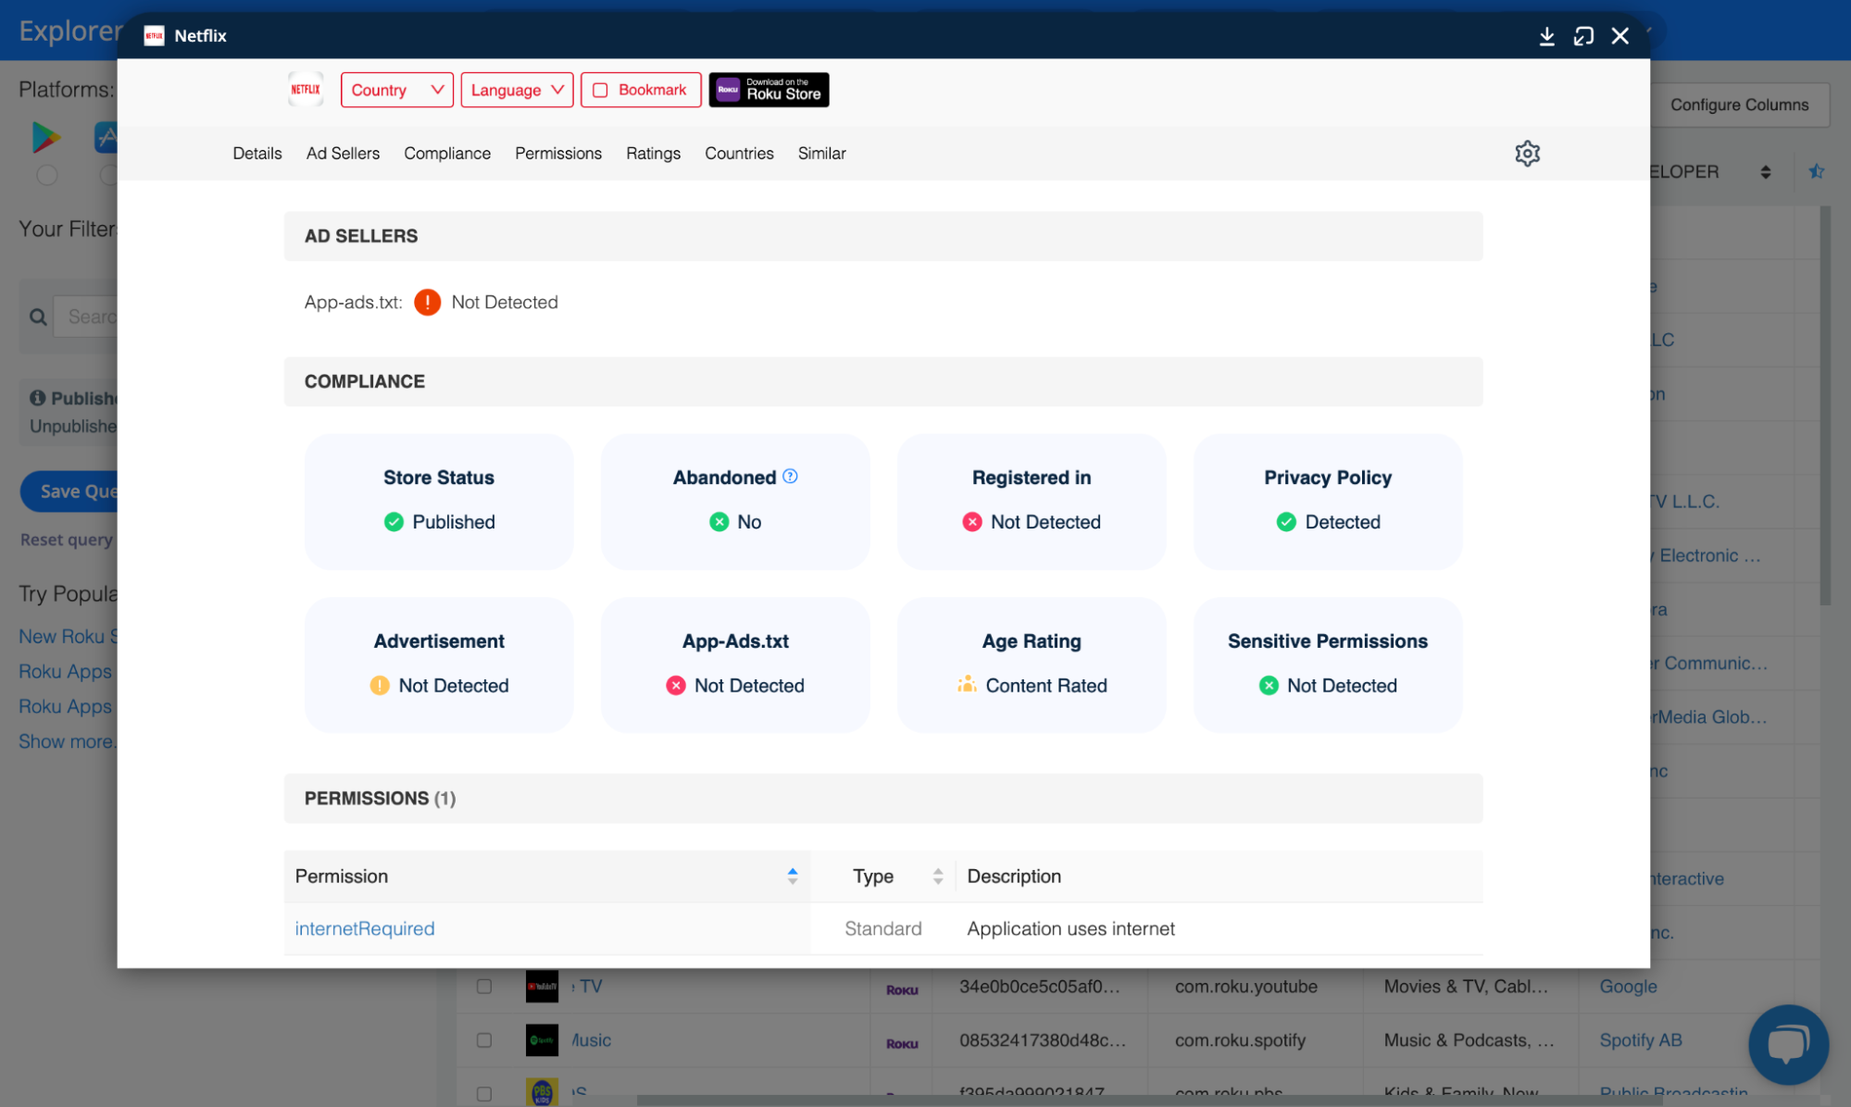Open the settings gear icon
The image size is (1851, 1107).
point(1527,154)
